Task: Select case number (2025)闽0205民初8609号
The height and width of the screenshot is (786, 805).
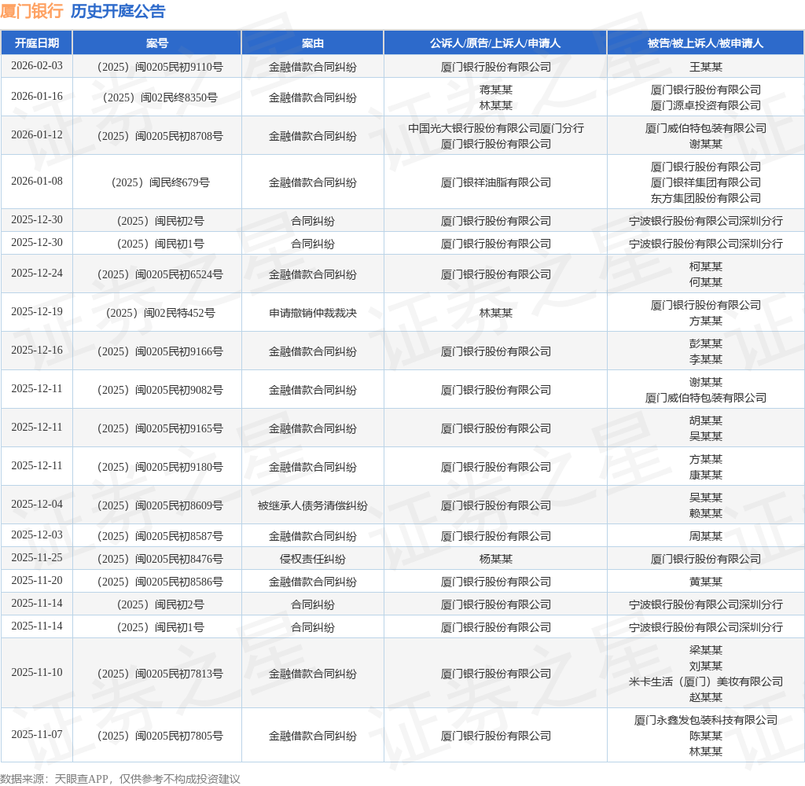Action: point(160,505)
